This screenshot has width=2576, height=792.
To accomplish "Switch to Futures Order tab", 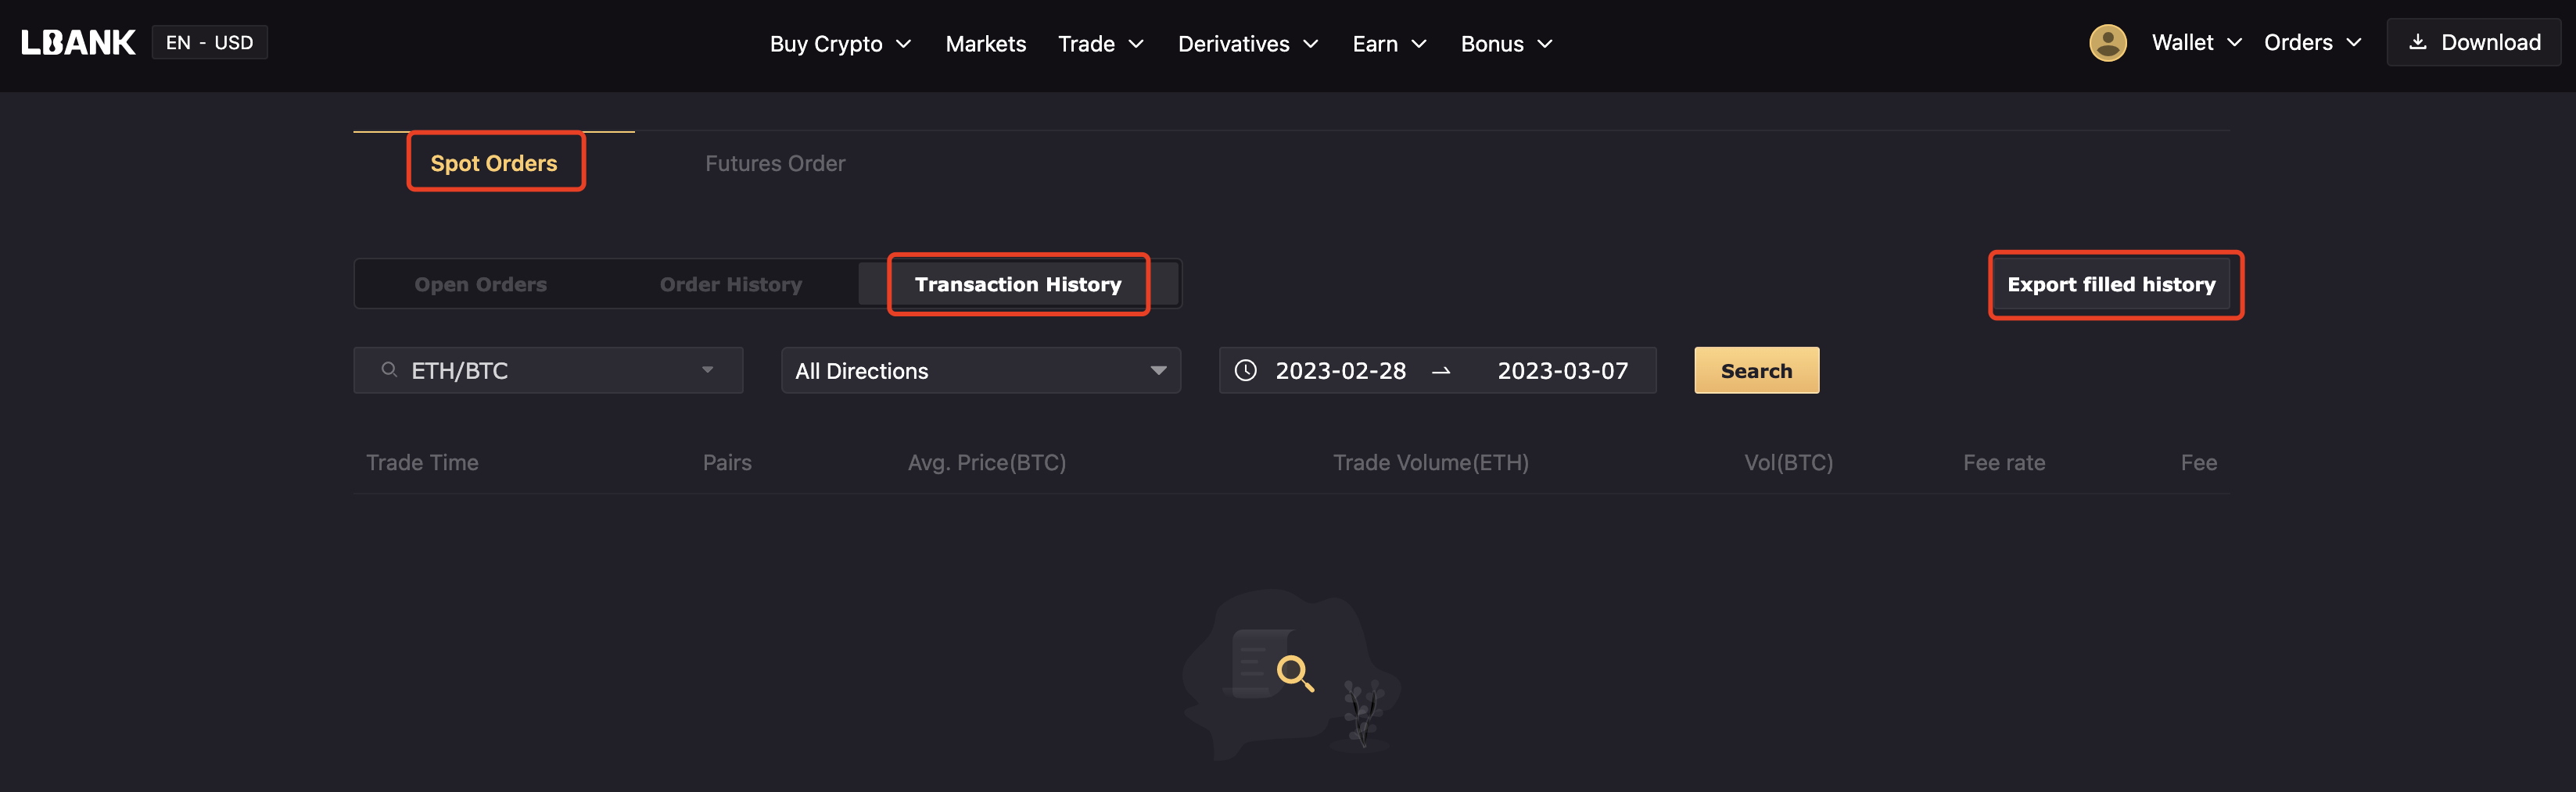I will [775, 162].
